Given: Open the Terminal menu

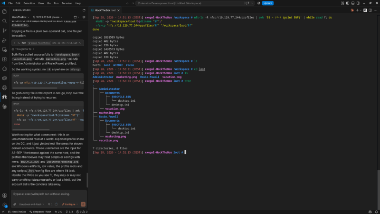Looking at the screenshot, I should (67, 3).
